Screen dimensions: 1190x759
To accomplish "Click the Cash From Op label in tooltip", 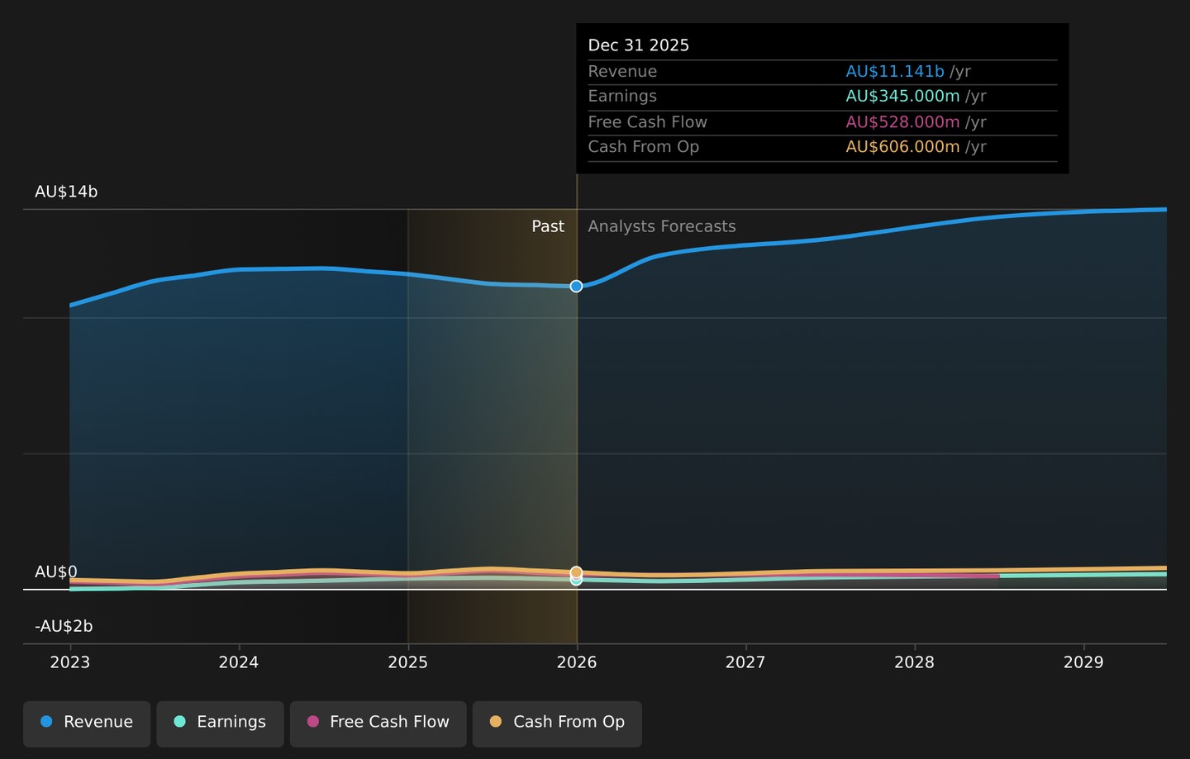I will pyautogui.click(x=644, y=147).
